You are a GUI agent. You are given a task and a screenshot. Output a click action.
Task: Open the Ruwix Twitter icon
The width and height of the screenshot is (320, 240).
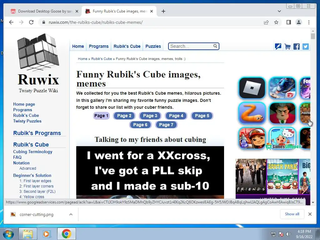[306, 47]
